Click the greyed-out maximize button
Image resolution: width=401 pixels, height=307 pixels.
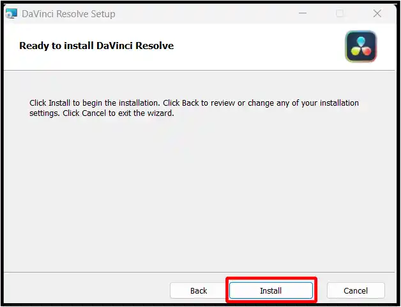[340, 13]
